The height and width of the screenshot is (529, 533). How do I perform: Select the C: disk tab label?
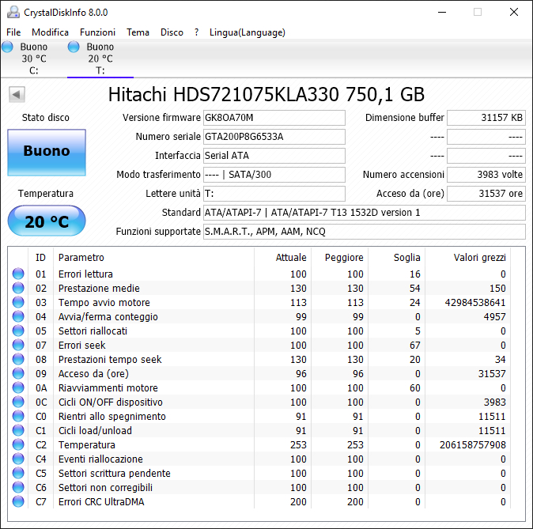[34, 70]
